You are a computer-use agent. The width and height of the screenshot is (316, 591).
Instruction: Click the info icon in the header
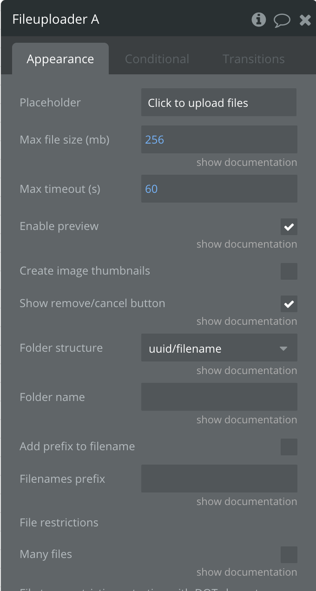(259, 20)
